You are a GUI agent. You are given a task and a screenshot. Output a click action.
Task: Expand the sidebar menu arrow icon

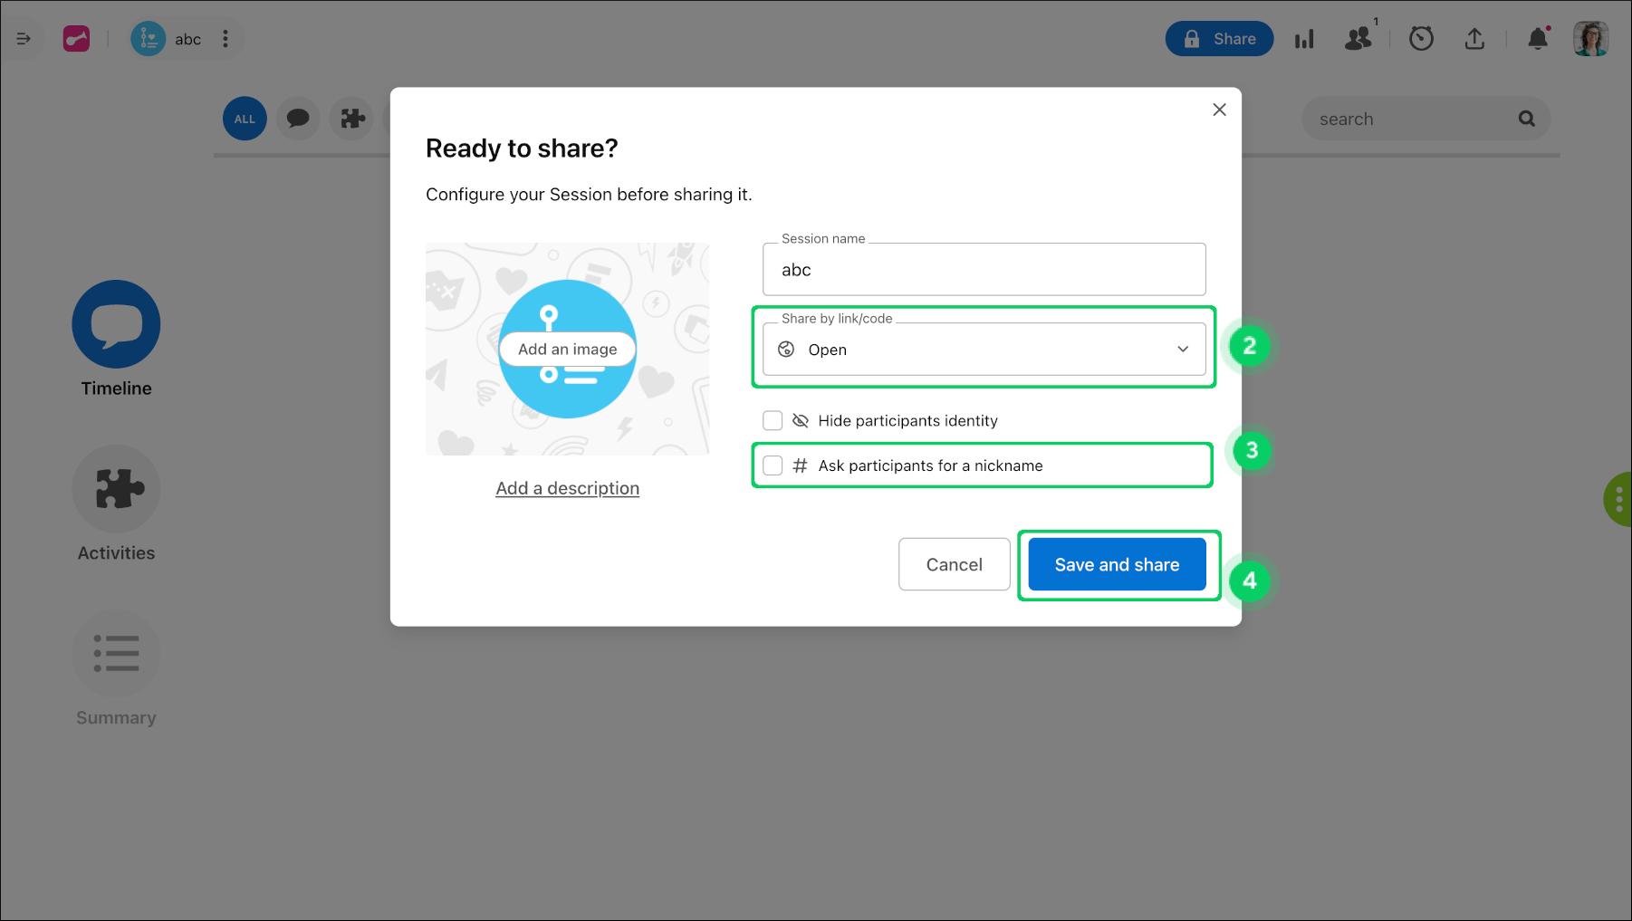pos(24,39)
